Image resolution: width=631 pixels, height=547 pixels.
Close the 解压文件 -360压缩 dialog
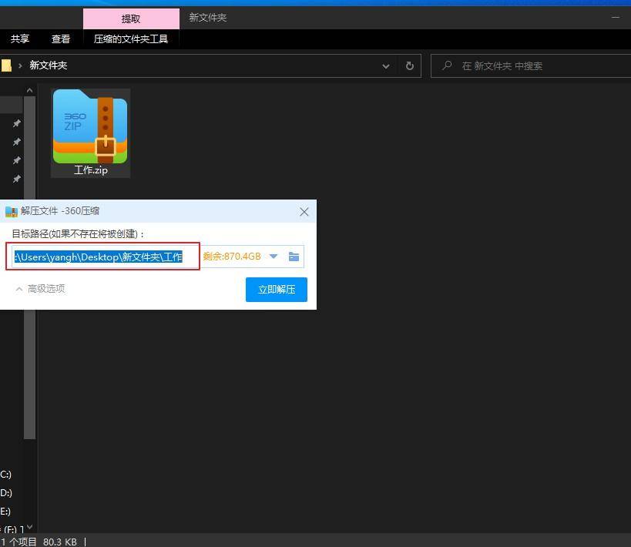[x=304, y=212]
